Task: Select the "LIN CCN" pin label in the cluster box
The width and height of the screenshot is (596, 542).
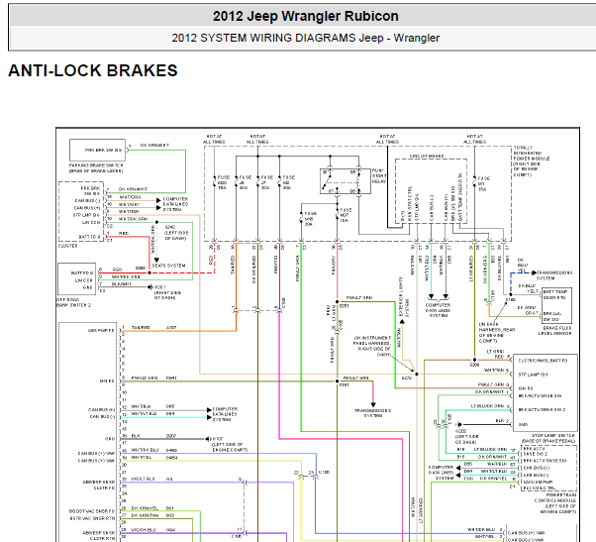Action: [x=91, y=222]
